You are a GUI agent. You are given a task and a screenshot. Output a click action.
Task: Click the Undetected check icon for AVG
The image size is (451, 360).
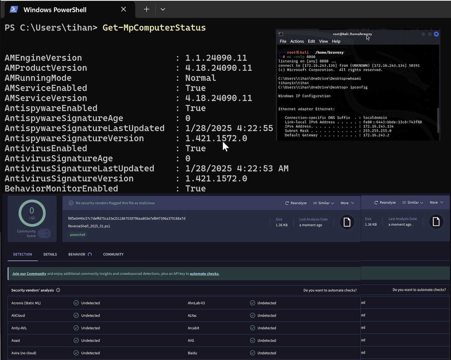pyautogui.click(x=252, y=340)
